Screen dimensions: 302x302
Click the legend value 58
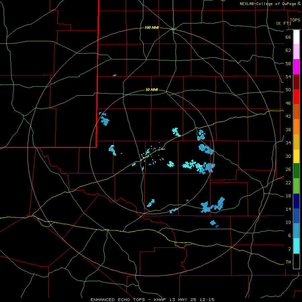(288, 63)
